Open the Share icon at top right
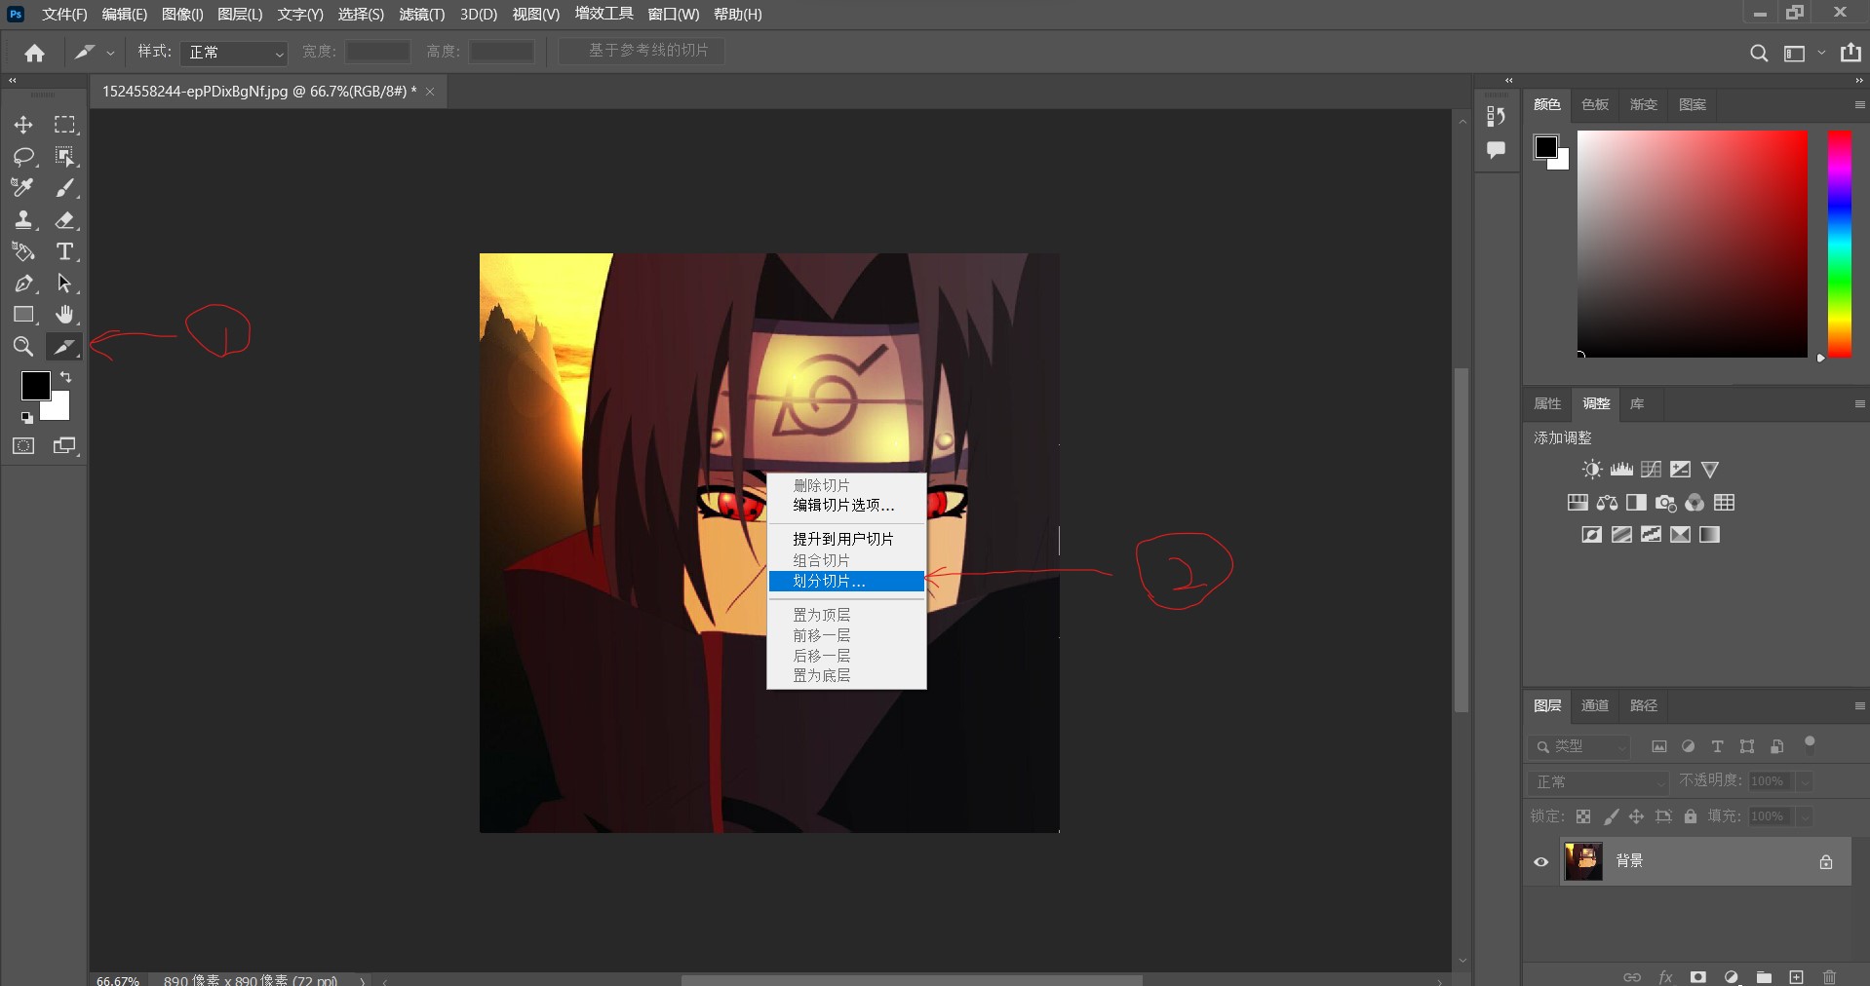Viewport: 1870px width, 986px height. [x=1851, y=53]
